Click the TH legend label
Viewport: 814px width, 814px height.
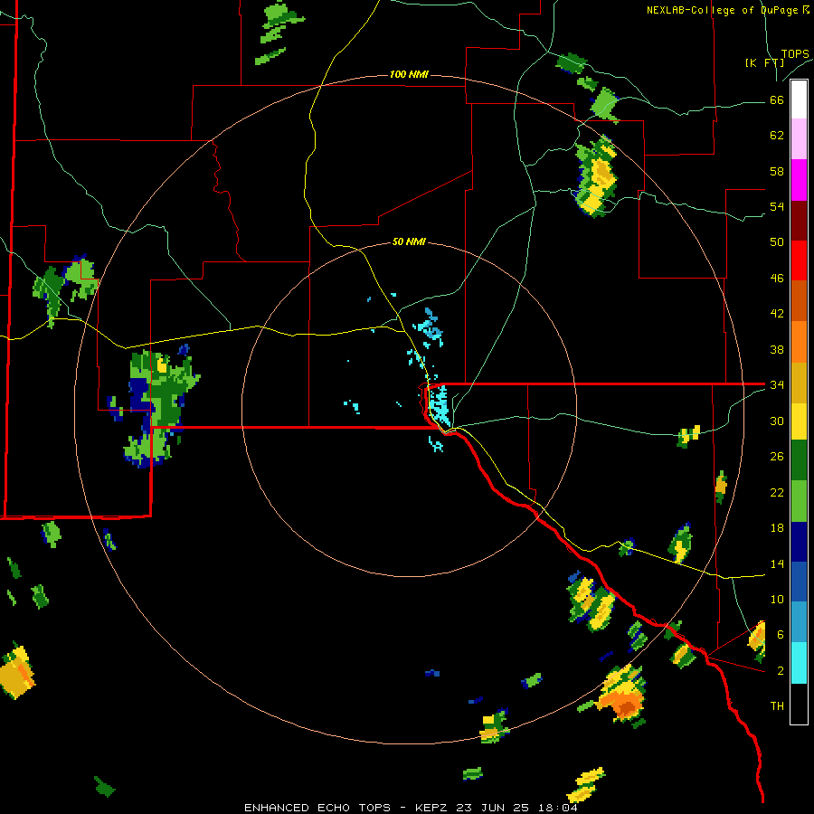[777, 706]
